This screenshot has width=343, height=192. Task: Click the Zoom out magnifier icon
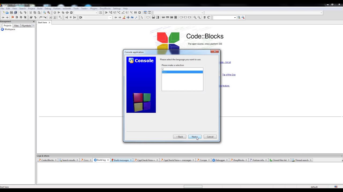click(x=199, y=17)
